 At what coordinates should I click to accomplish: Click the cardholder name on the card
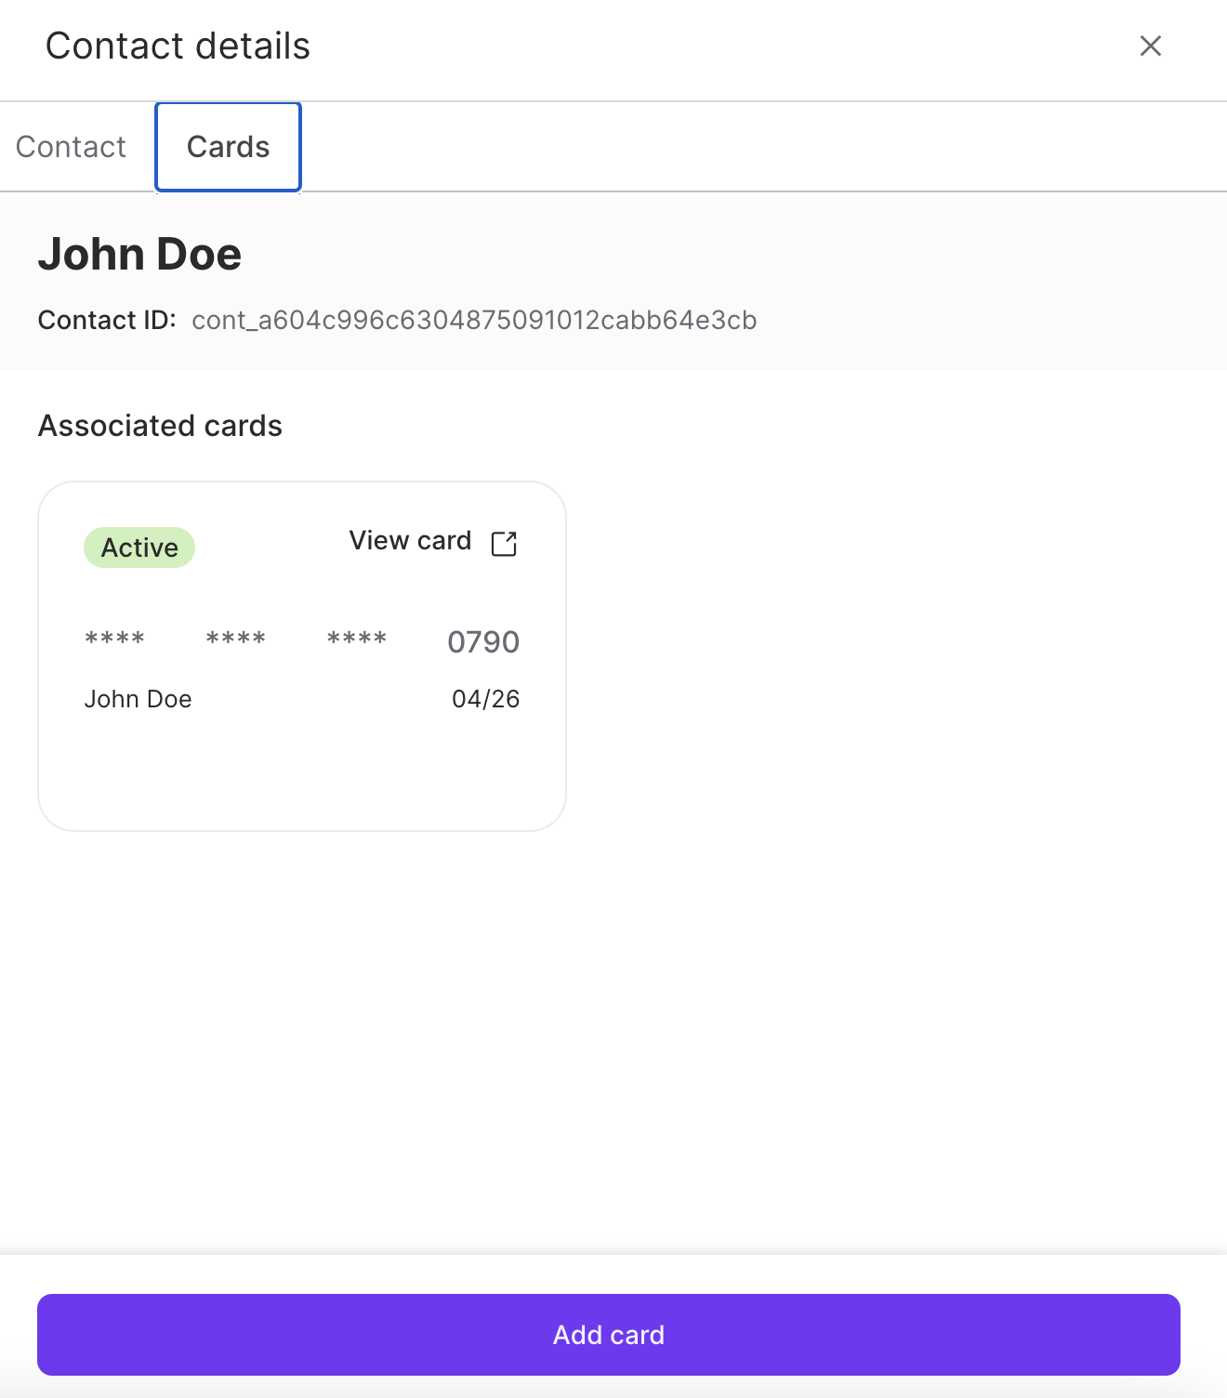point(138,699)
